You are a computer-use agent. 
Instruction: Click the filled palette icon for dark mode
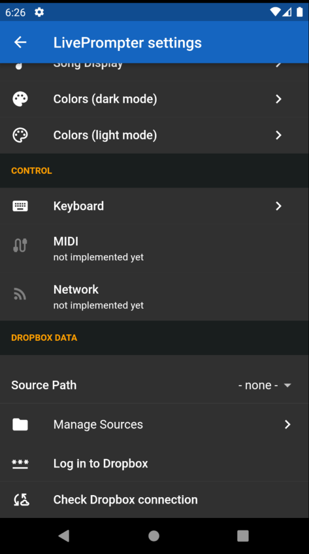tap(20, 99)
